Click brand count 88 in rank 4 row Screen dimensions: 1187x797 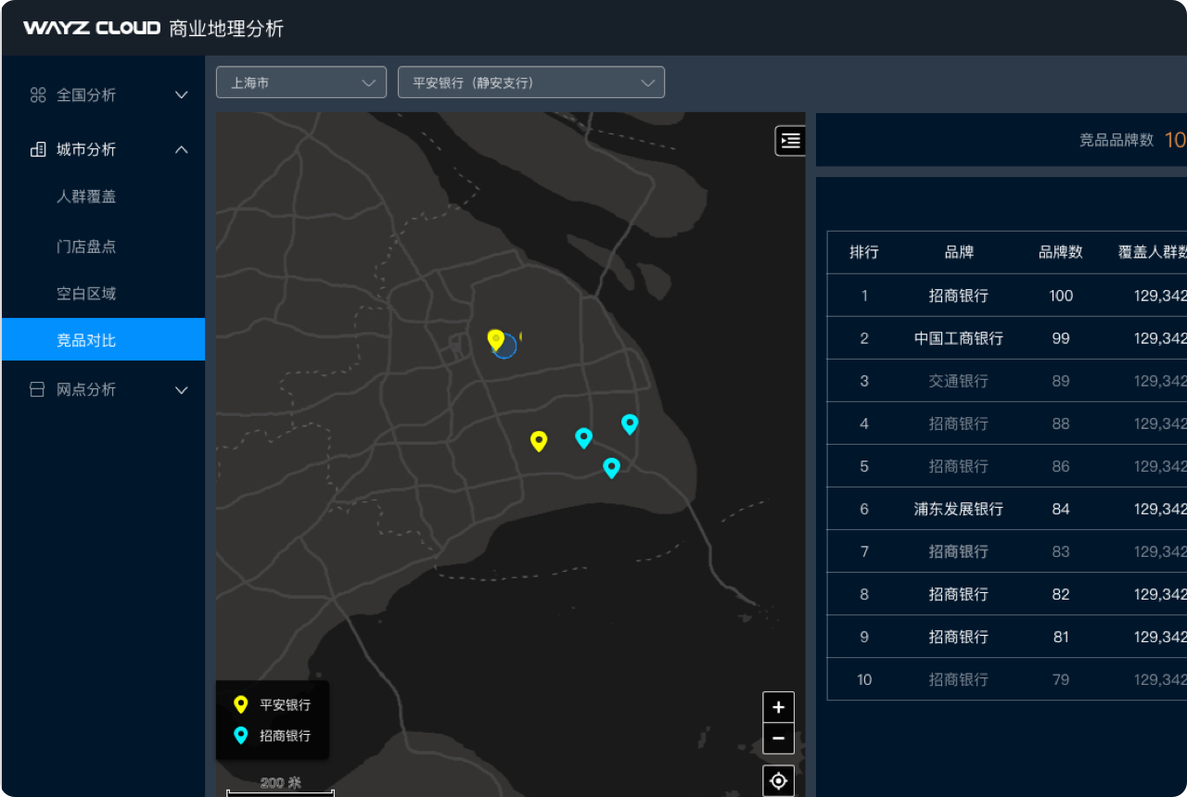(x=1061, y=424)
